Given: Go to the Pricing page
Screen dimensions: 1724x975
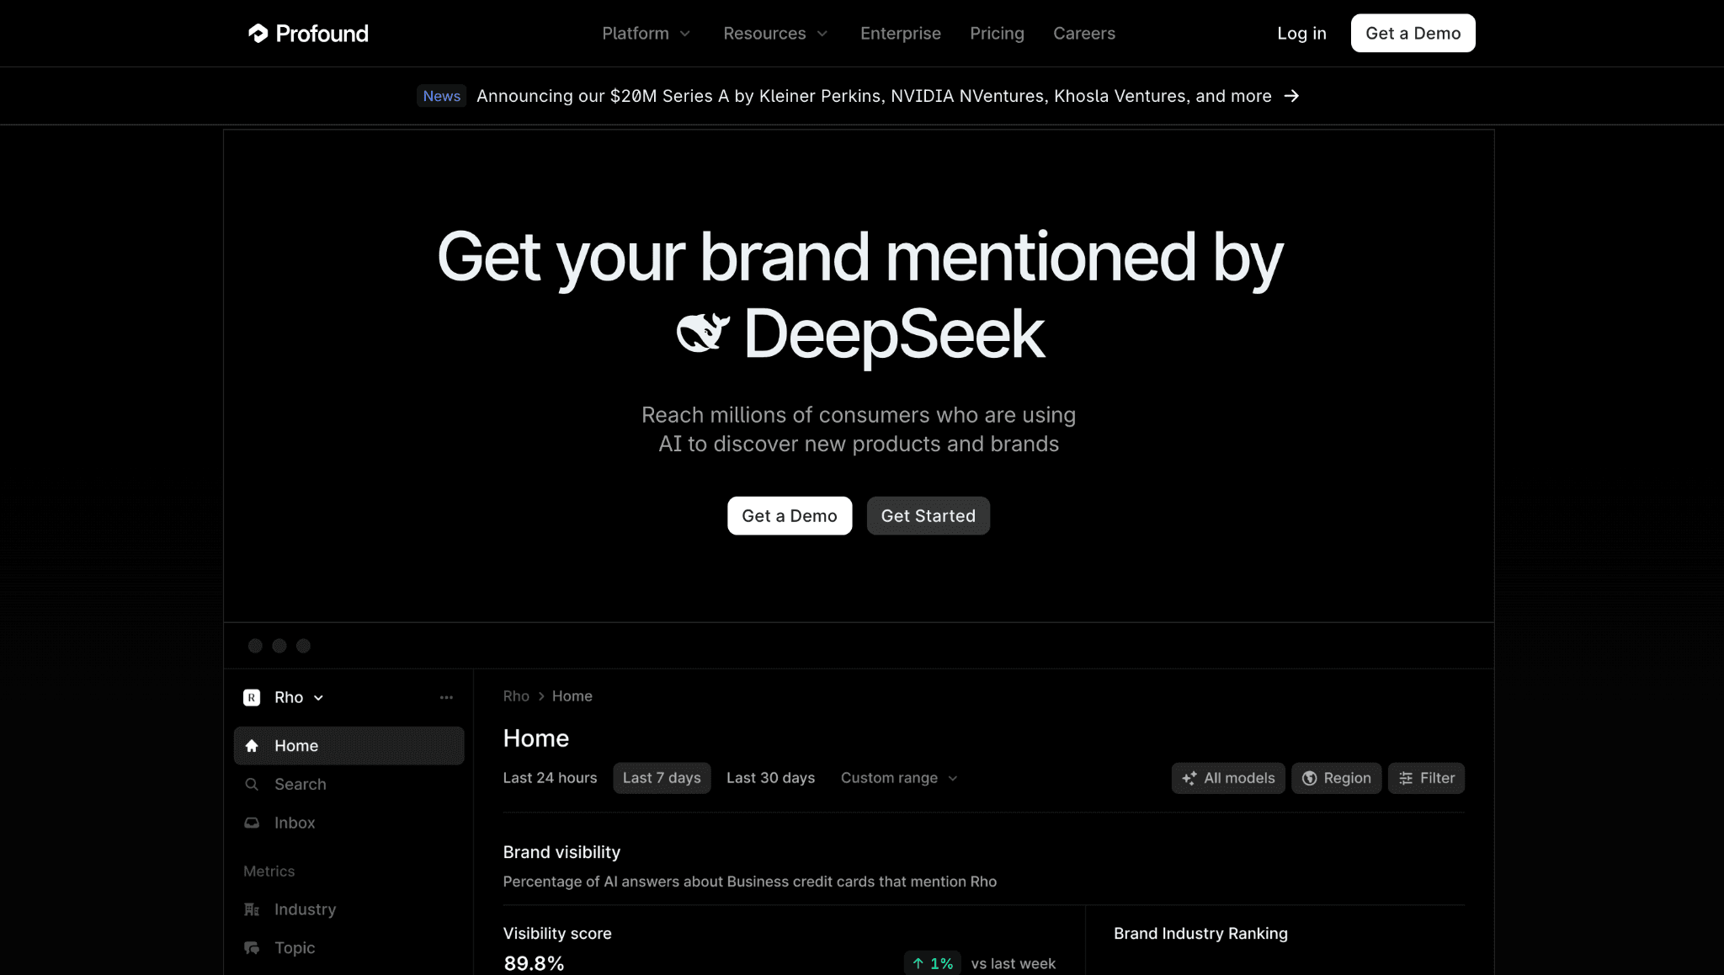Looking at the screenshot, I should point(997,34).
